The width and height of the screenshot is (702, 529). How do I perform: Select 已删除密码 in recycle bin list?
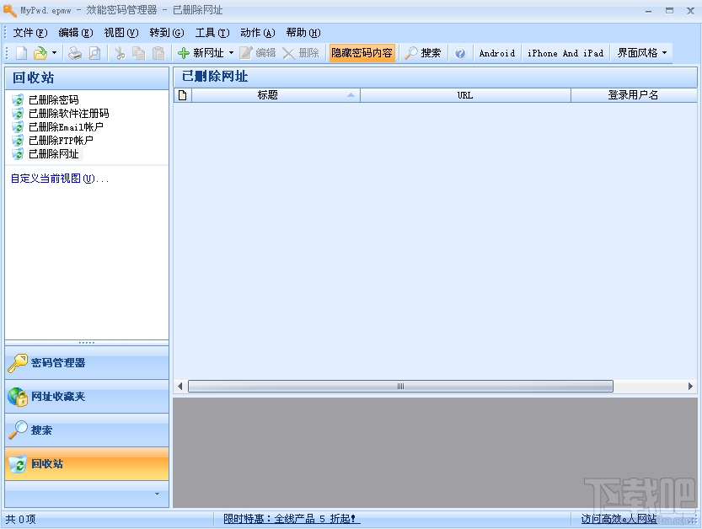[53, 99]
